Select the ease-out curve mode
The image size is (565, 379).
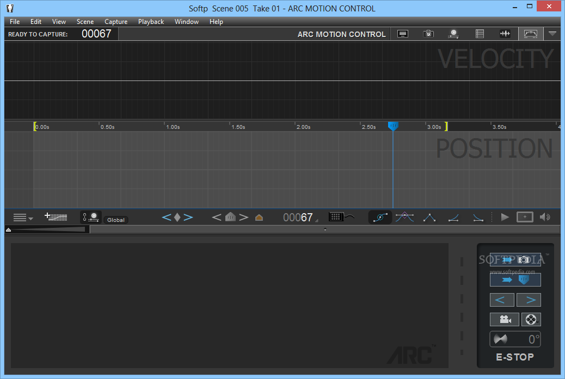[478, 218]
